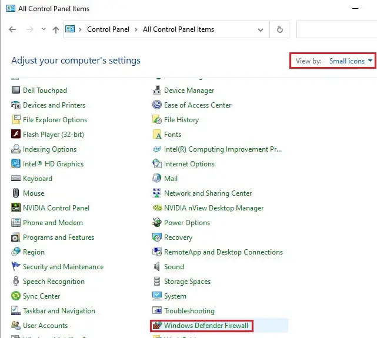
Task: Click the Devices and Printers icon
Action: tap(16, 105)
